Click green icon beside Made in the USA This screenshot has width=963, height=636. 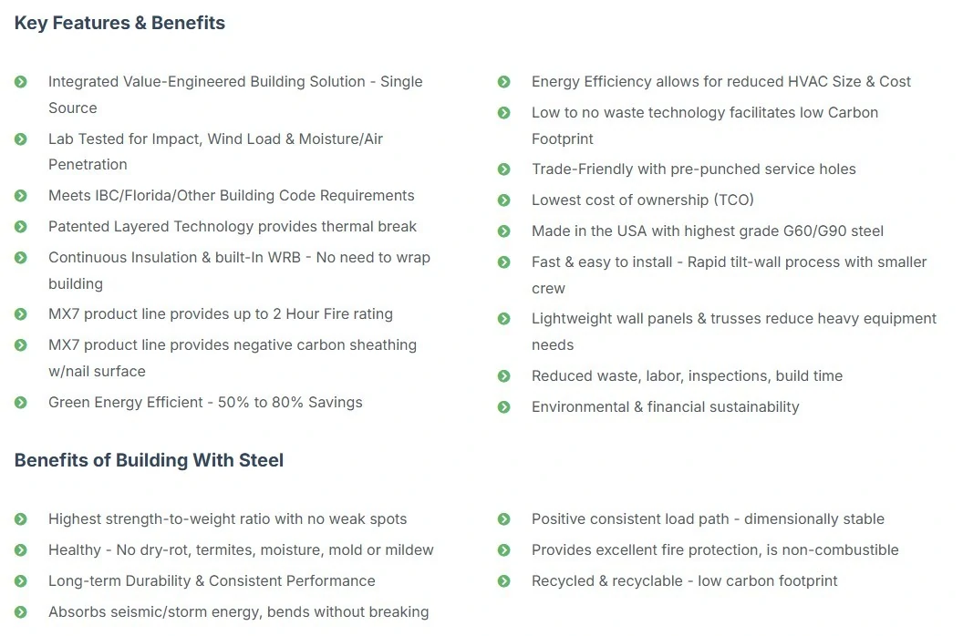504,231
